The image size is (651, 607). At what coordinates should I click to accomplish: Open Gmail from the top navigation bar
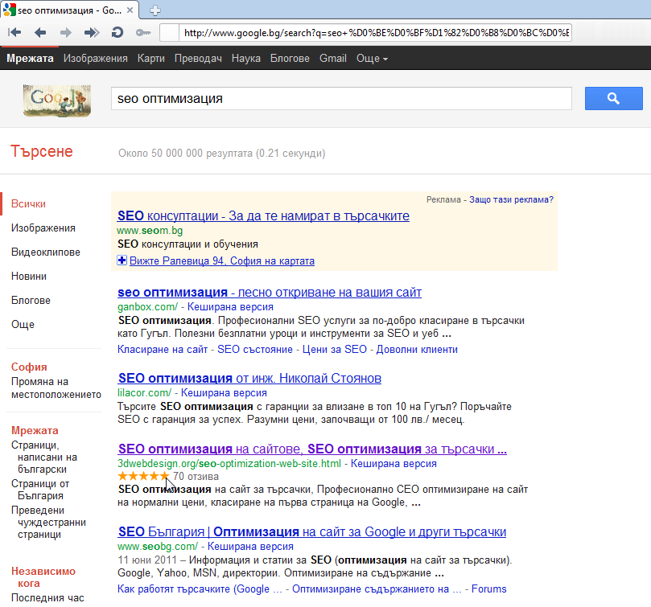pyautogui.click(x=333, y=59)
